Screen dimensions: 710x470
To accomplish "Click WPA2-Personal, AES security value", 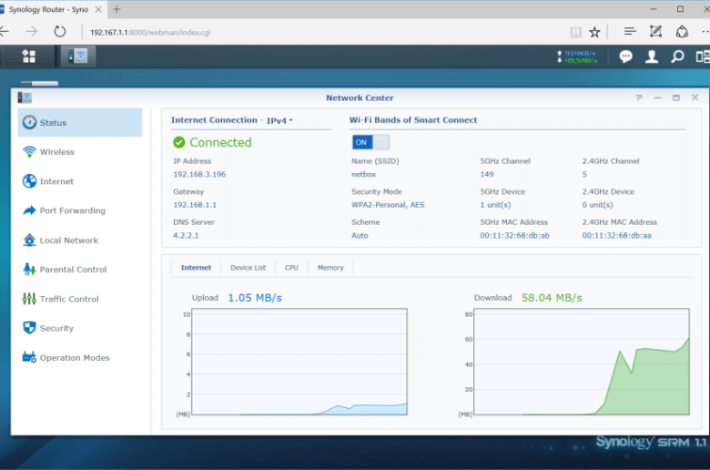I will tap(388, 205).
